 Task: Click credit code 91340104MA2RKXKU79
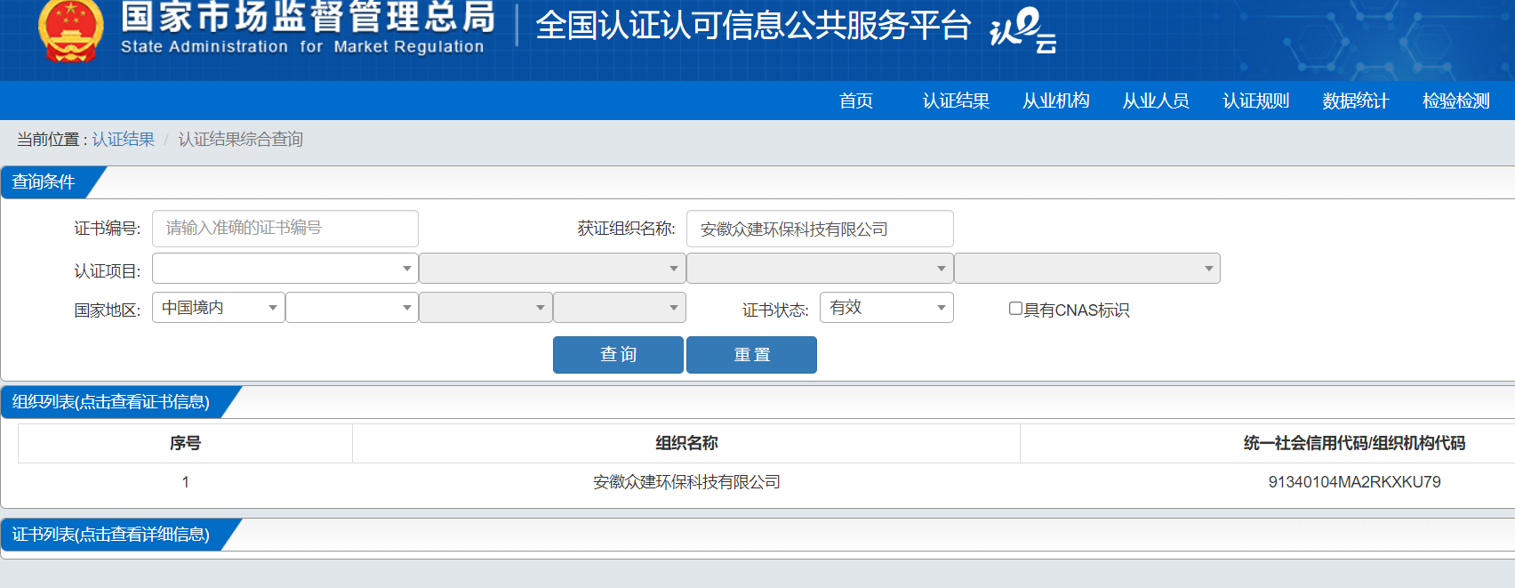1354,482
